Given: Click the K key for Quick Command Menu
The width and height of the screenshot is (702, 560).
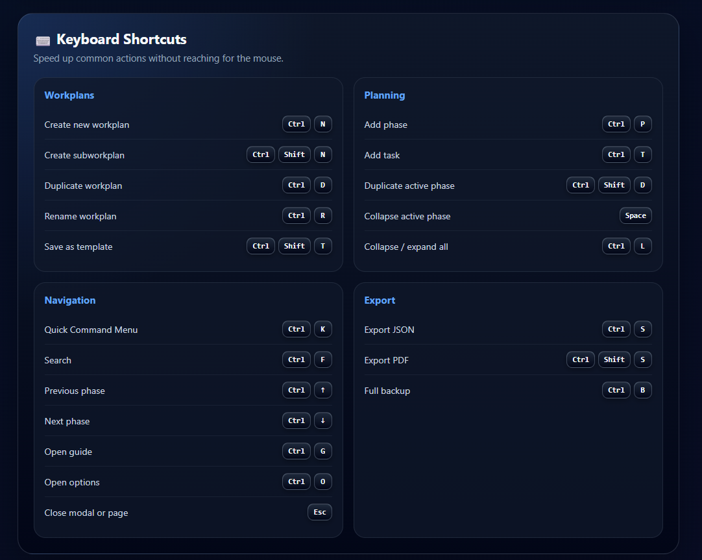Looking at the screenshot, I should pyautogui.click(x=323, y=329).
